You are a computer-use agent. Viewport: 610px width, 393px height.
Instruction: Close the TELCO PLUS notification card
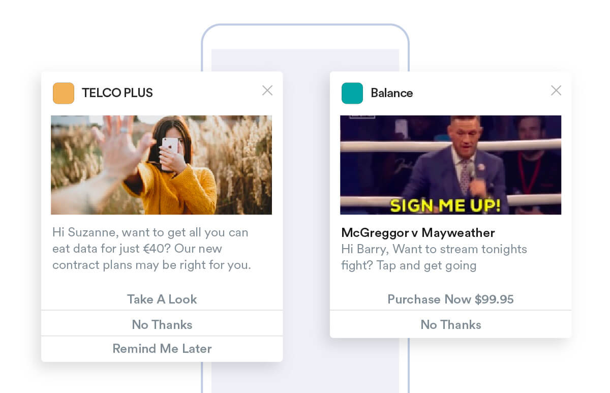pyautogui.click(x=267, y=90)
